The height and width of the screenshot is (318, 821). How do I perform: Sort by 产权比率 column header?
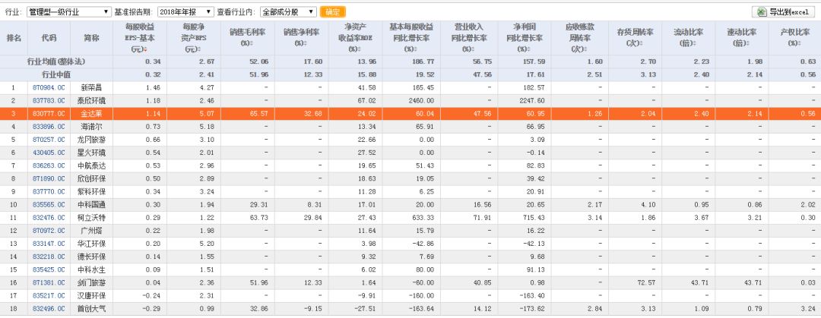[794, 38]
